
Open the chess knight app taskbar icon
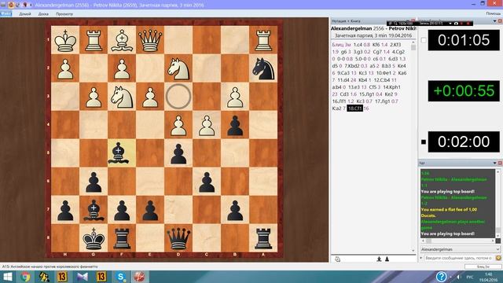click(x=44, y=277)
